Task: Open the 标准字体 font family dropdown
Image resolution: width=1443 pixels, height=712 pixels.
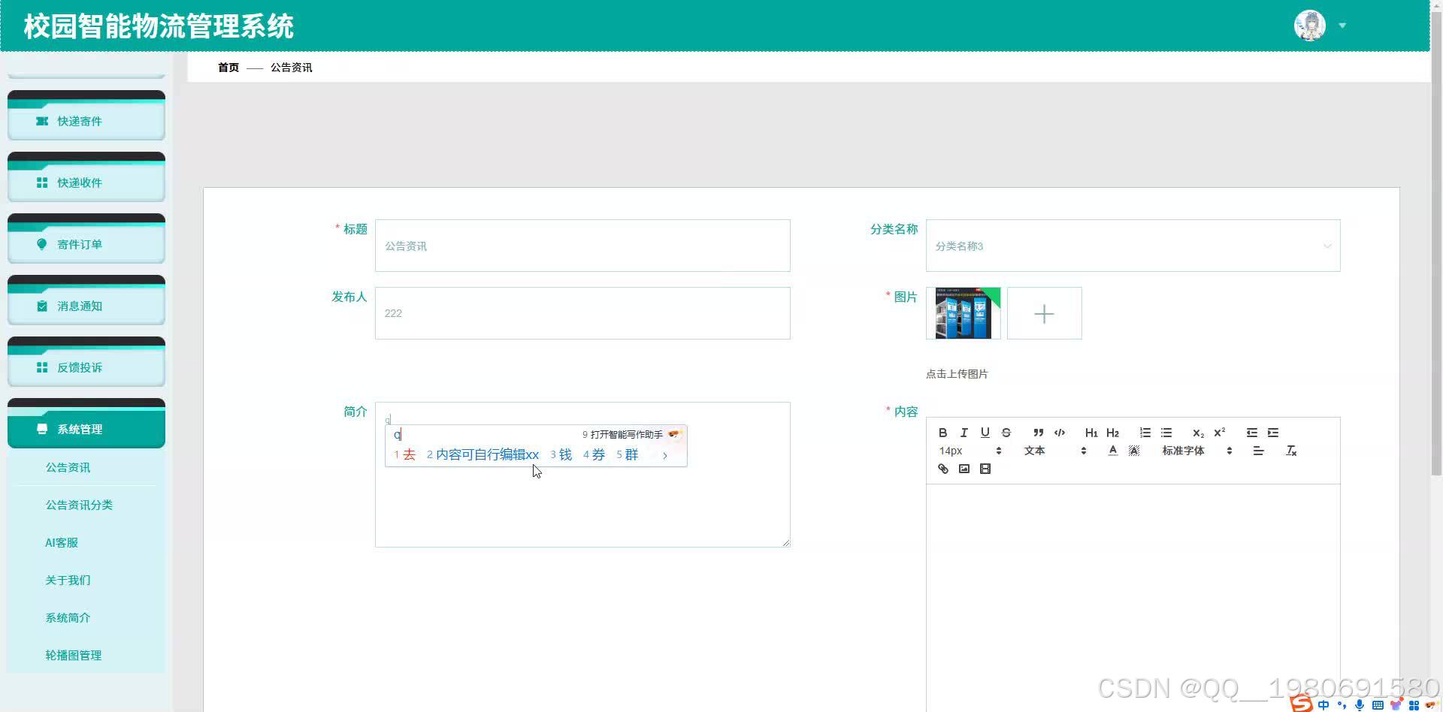Action: (x=1197, y=451)
